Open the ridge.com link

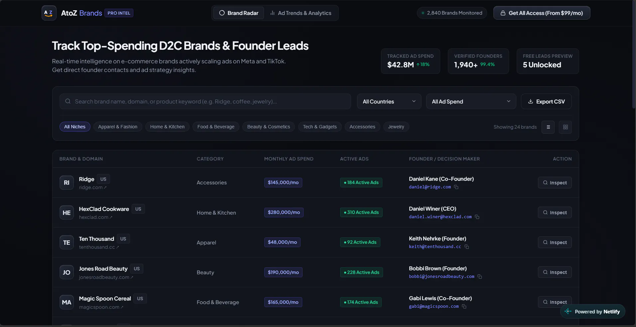tap(93, 187)
